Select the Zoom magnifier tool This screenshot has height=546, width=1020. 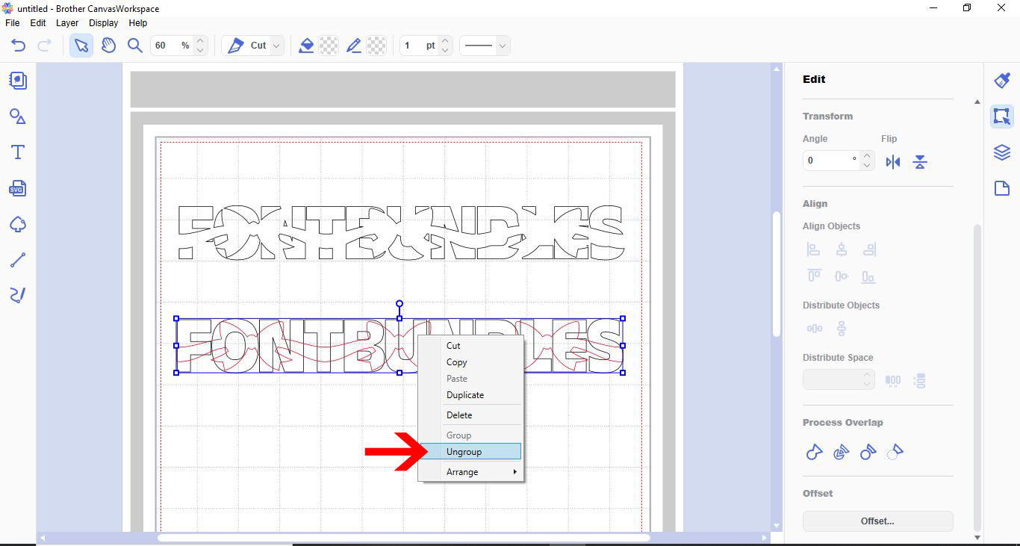tap(134, 46)
